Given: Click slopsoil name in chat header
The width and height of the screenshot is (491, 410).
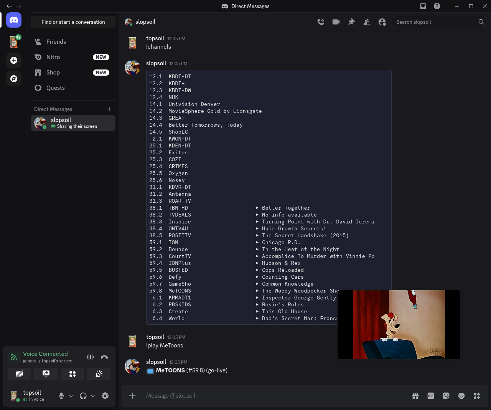Looking at the screenshot, I should (145, 22).
